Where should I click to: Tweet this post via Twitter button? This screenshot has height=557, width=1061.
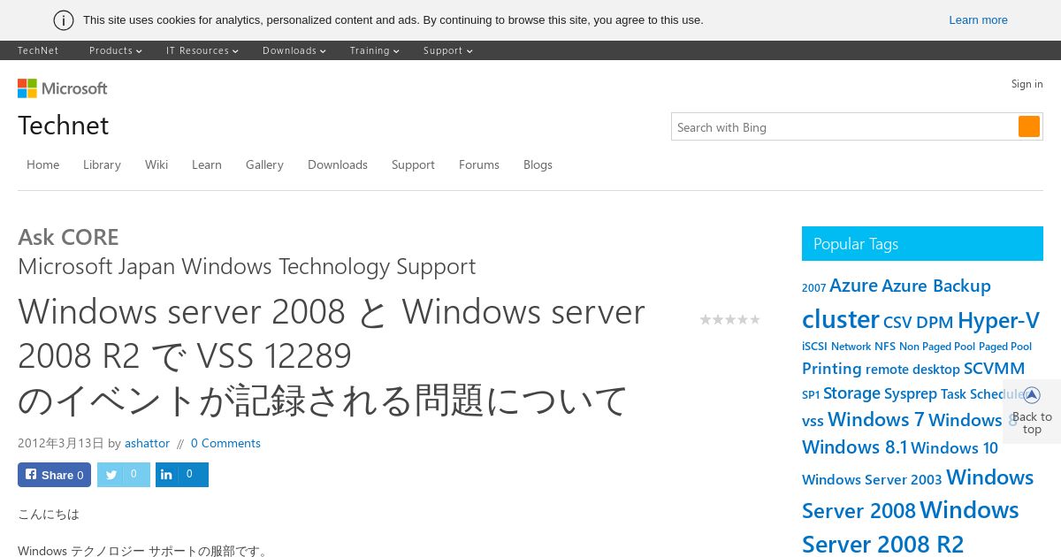[124, 475]
